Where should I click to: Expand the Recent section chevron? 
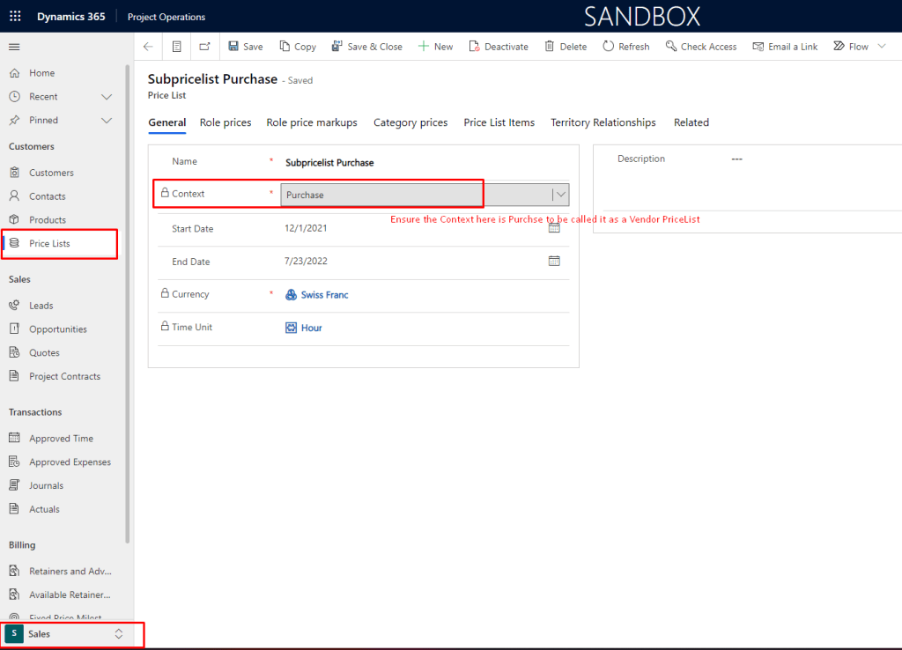point(107,97)
